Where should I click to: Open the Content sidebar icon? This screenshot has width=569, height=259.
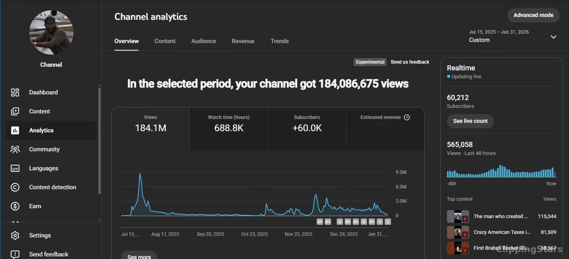tap(15, 111)
